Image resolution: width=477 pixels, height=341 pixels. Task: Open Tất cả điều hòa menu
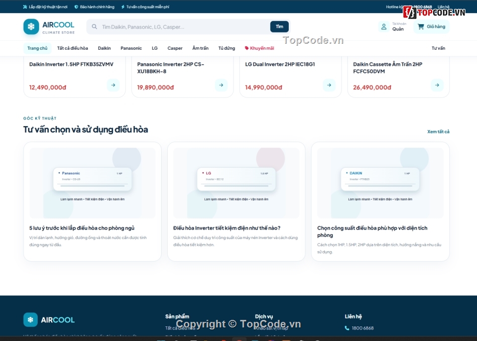tap(72, 48)
